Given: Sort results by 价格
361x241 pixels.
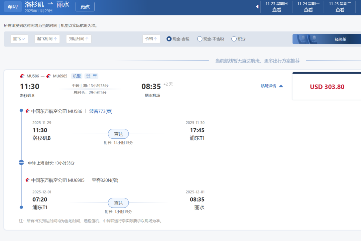Looking at the screenshot, I should click(x=151, y=39).
